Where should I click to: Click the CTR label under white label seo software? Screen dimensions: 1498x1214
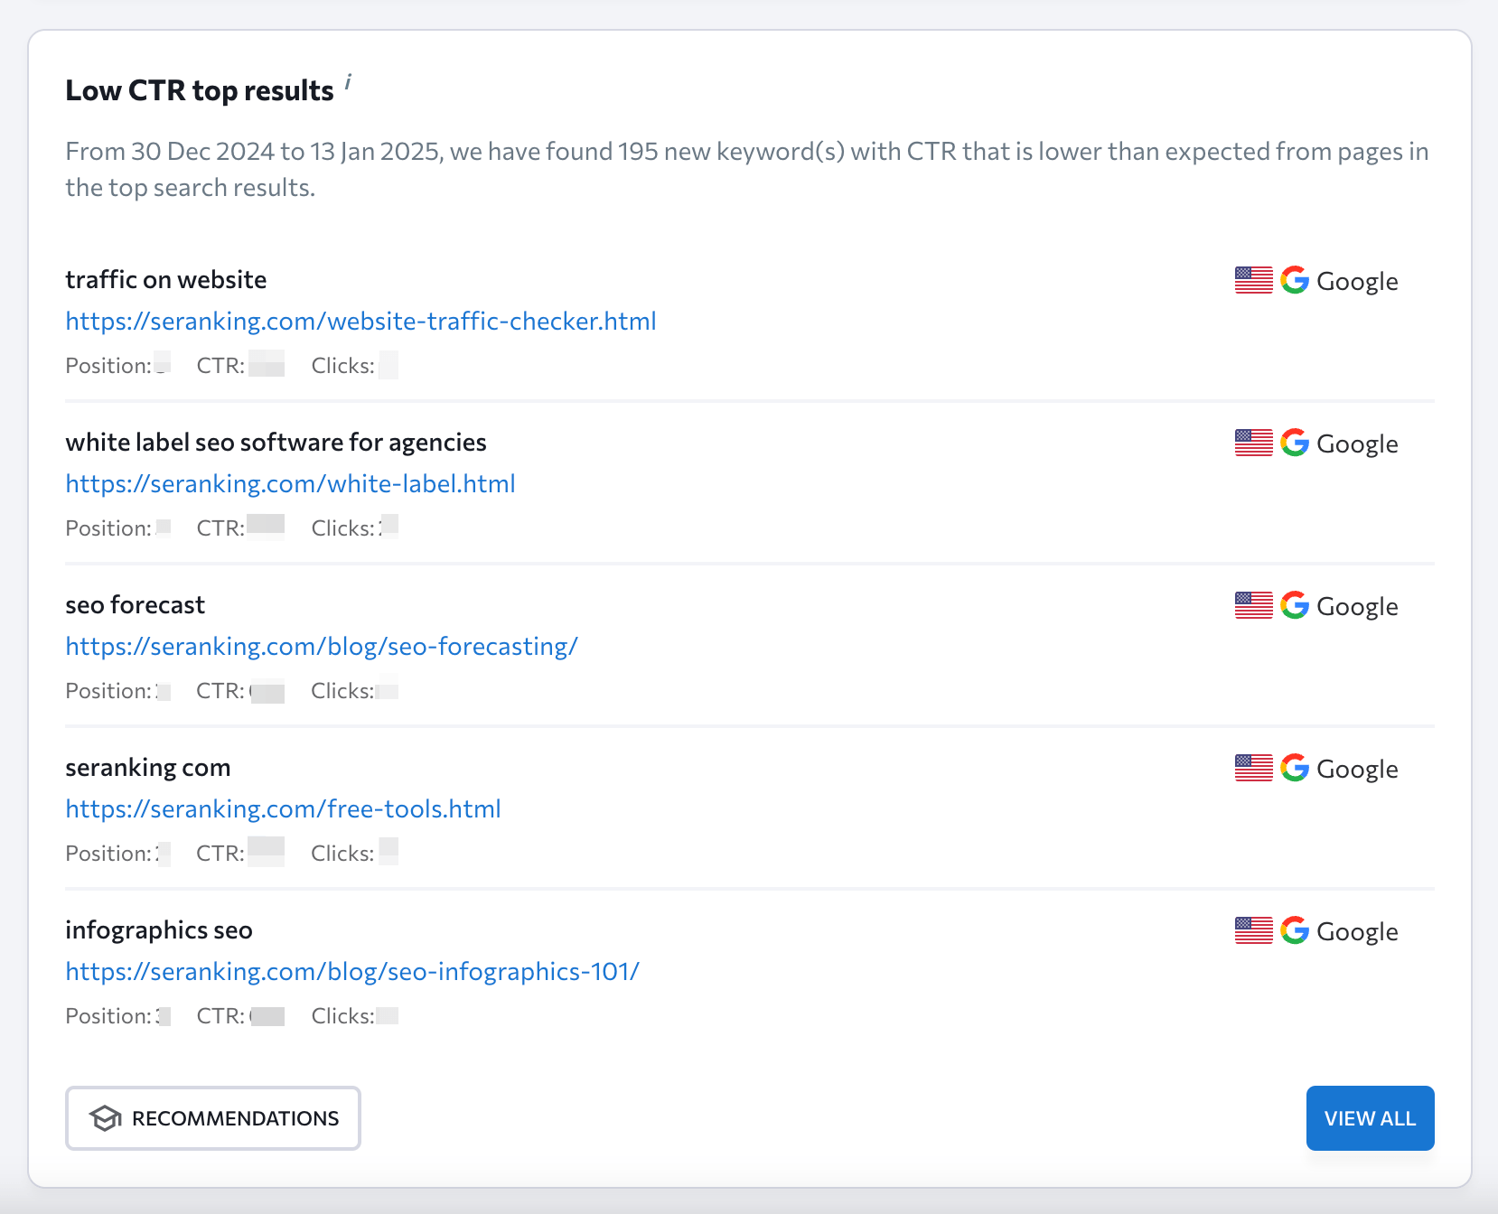tap(220, 528)
